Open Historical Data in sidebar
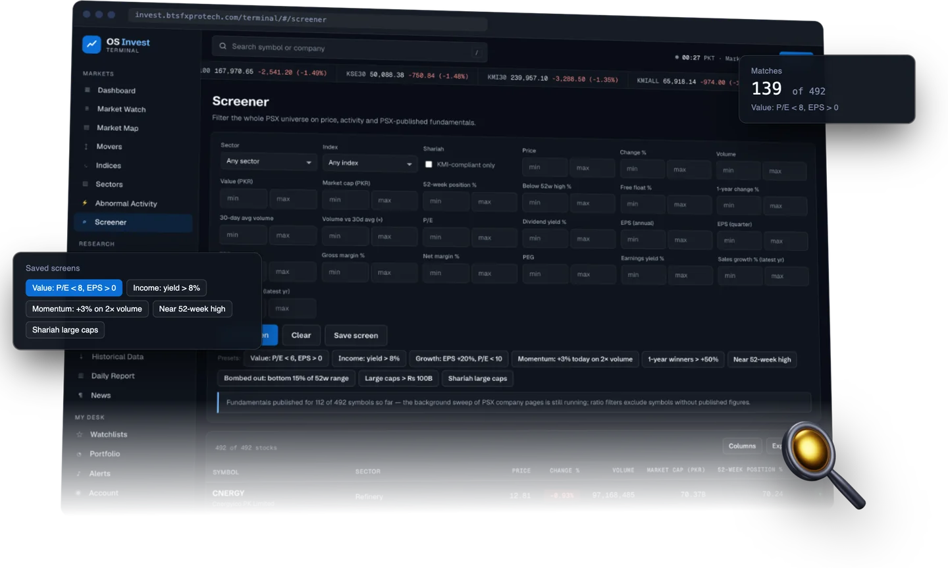Viewport: 948px width, 568px height. (x=117, y=357)
